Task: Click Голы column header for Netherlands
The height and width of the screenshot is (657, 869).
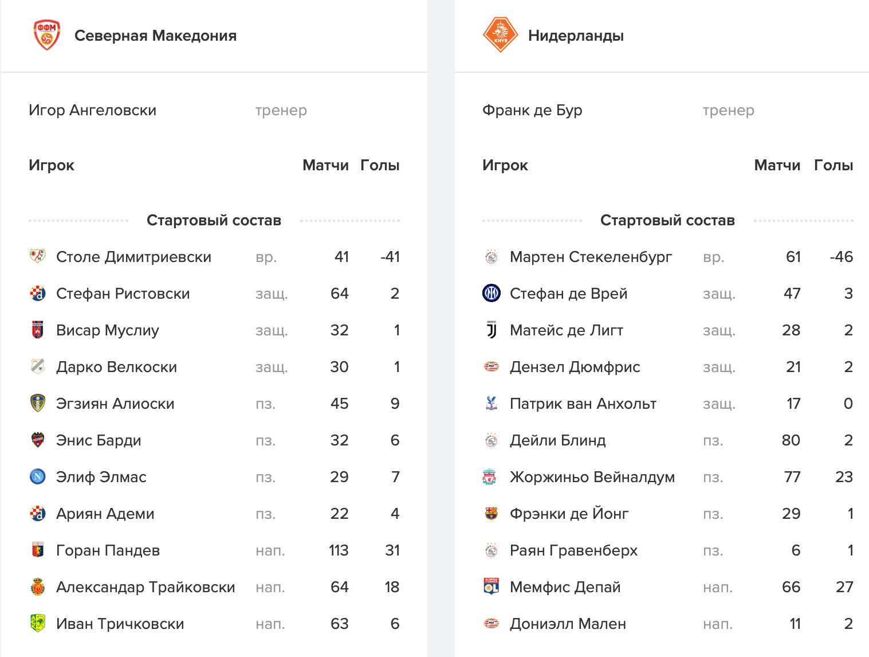Action: point(833,165)
